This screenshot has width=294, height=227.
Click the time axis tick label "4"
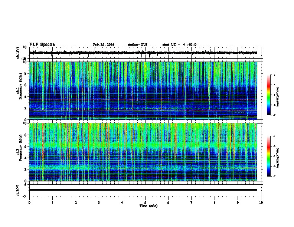[122, 202]
